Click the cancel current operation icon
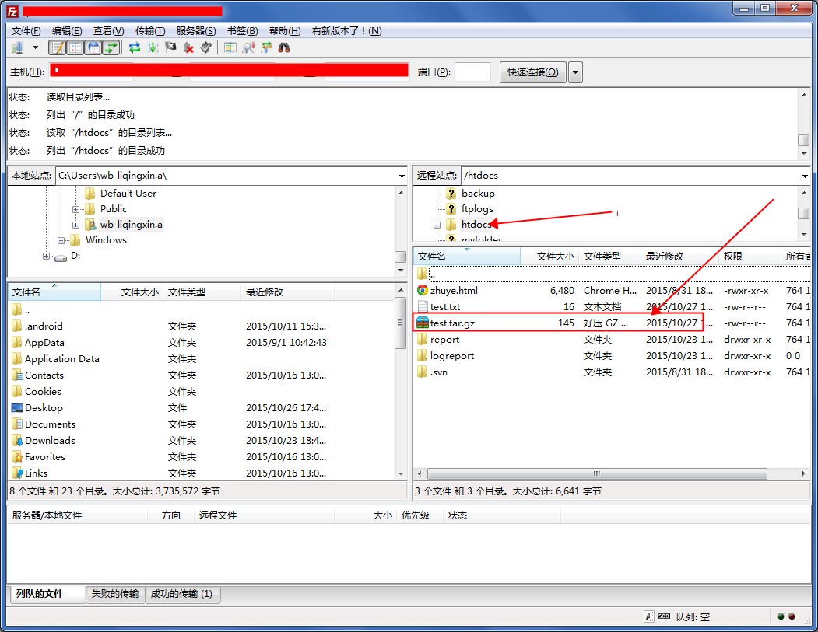 (170, 48)
